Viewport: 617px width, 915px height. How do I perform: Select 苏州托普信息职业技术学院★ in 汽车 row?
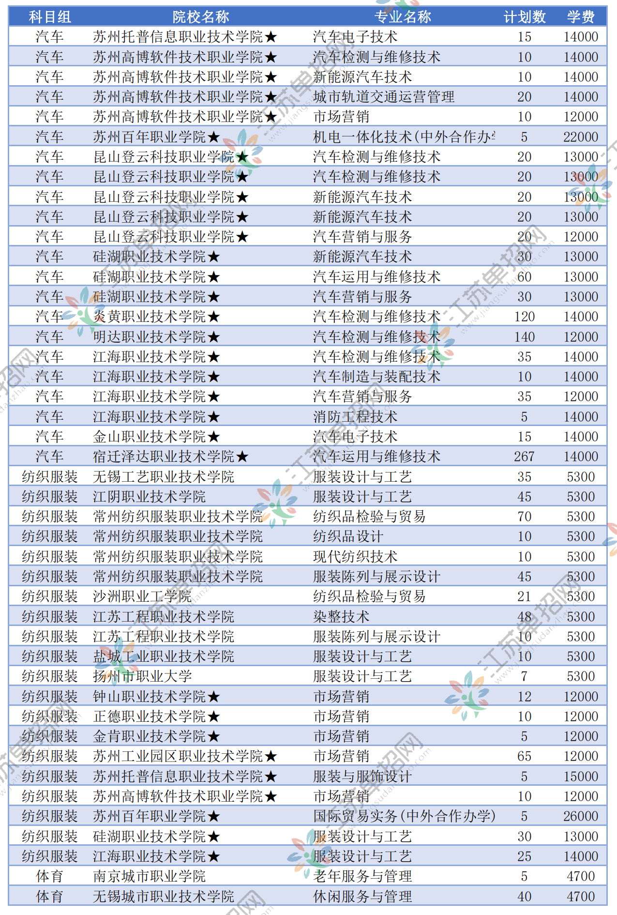185,37
